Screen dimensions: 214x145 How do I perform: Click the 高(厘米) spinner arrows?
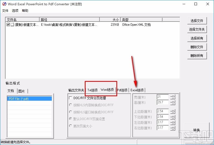(173, 103)
